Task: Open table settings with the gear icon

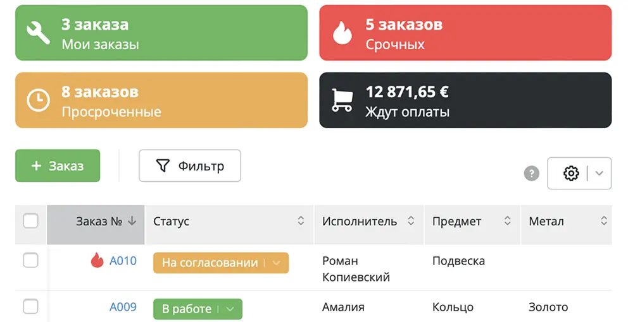Action: (571, 174)
